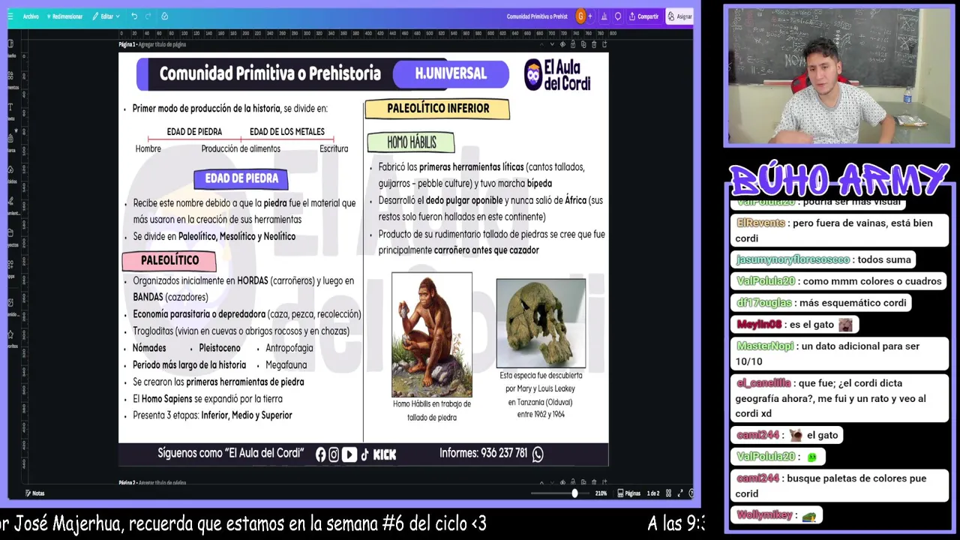960x540 pixels.
Task: Delete Página 1 with trash icon
Action: 594,44
